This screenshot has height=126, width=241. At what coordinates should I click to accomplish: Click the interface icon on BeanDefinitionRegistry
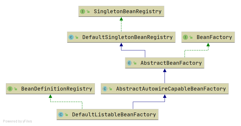10,88
